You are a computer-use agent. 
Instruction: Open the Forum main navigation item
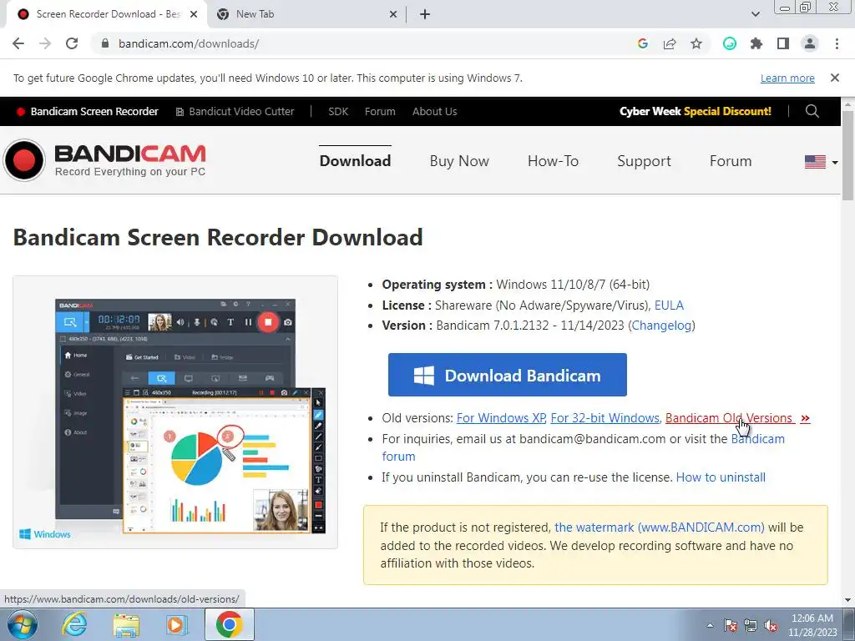(x=731, y=161)
